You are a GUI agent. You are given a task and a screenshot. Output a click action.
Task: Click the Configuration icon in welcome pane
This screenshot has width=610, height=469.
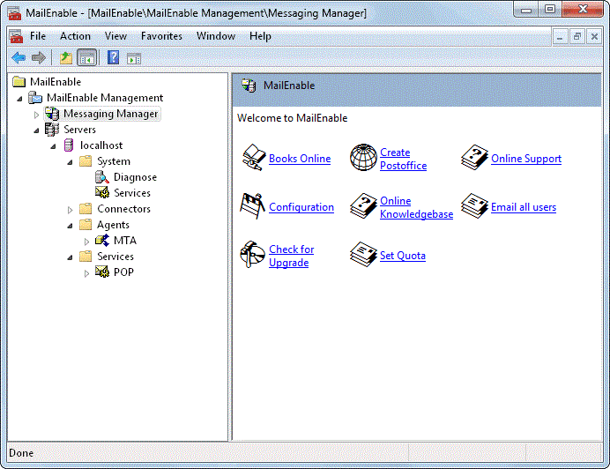253,207
